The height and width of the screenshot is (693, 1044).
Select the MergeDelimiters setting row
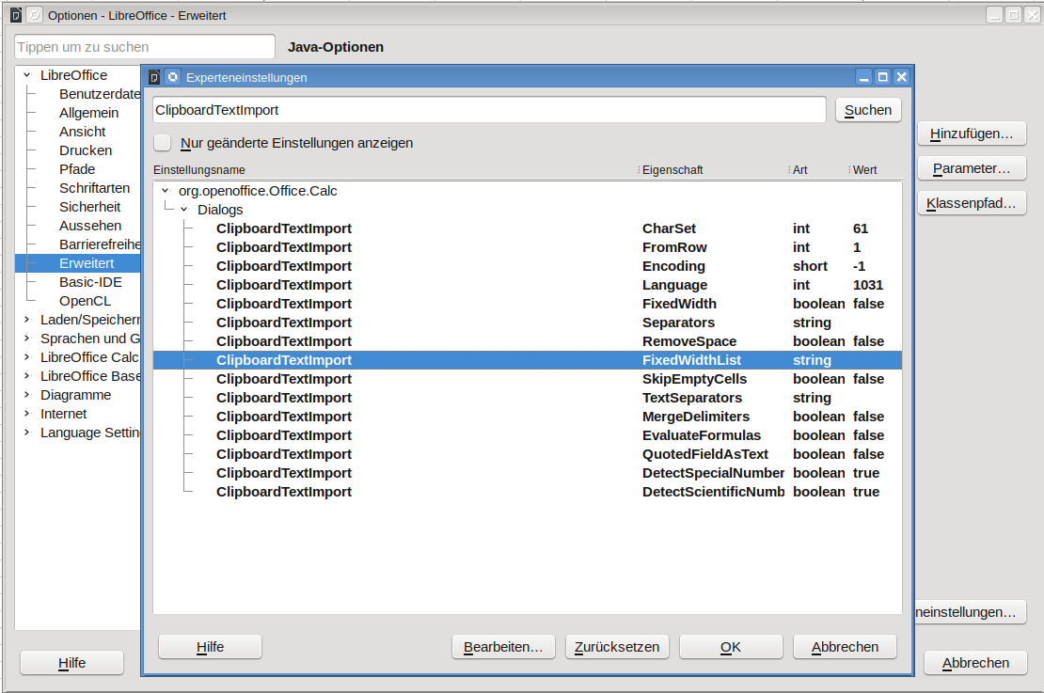(x=528, y=416)
